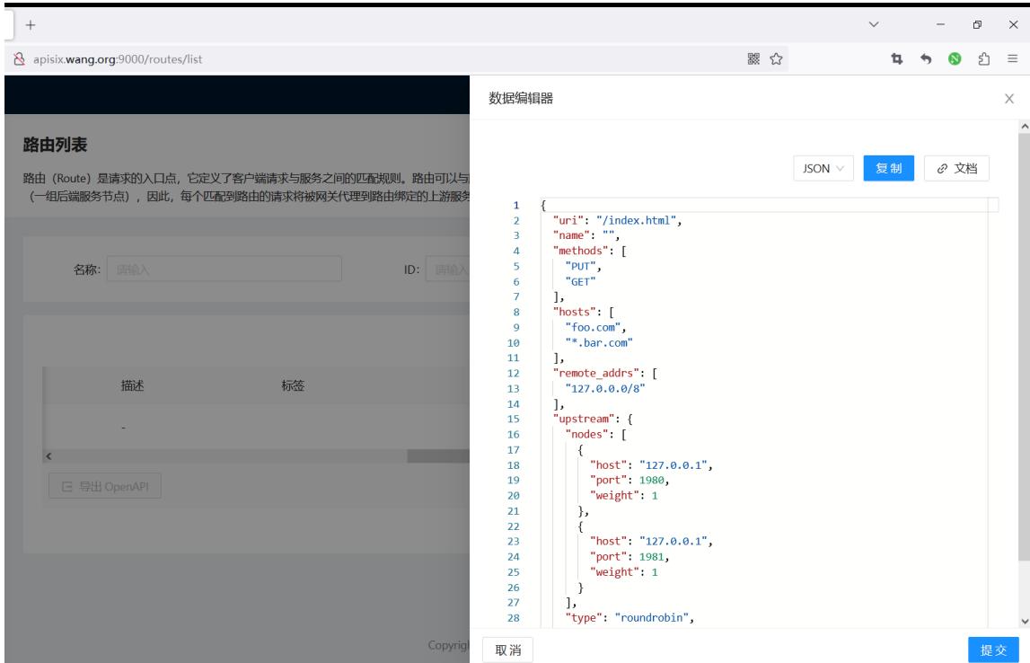Click the "nodes" key
This screenshot has width=1030, height=663.
coord(586,434)
